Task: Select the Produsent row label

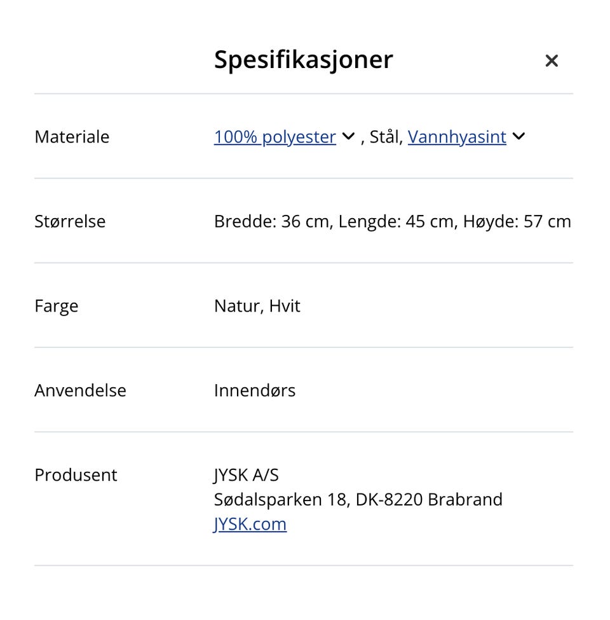Action: pos(76,475)
